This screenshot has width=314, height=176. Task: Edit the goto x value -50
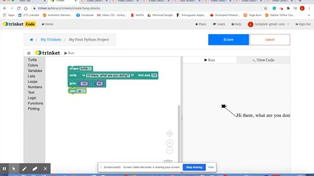(x=84, y=84)
